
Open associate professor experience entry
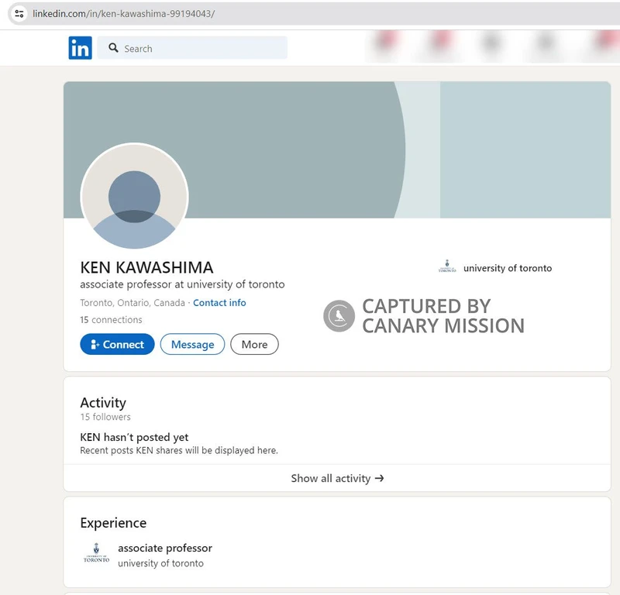165,548
